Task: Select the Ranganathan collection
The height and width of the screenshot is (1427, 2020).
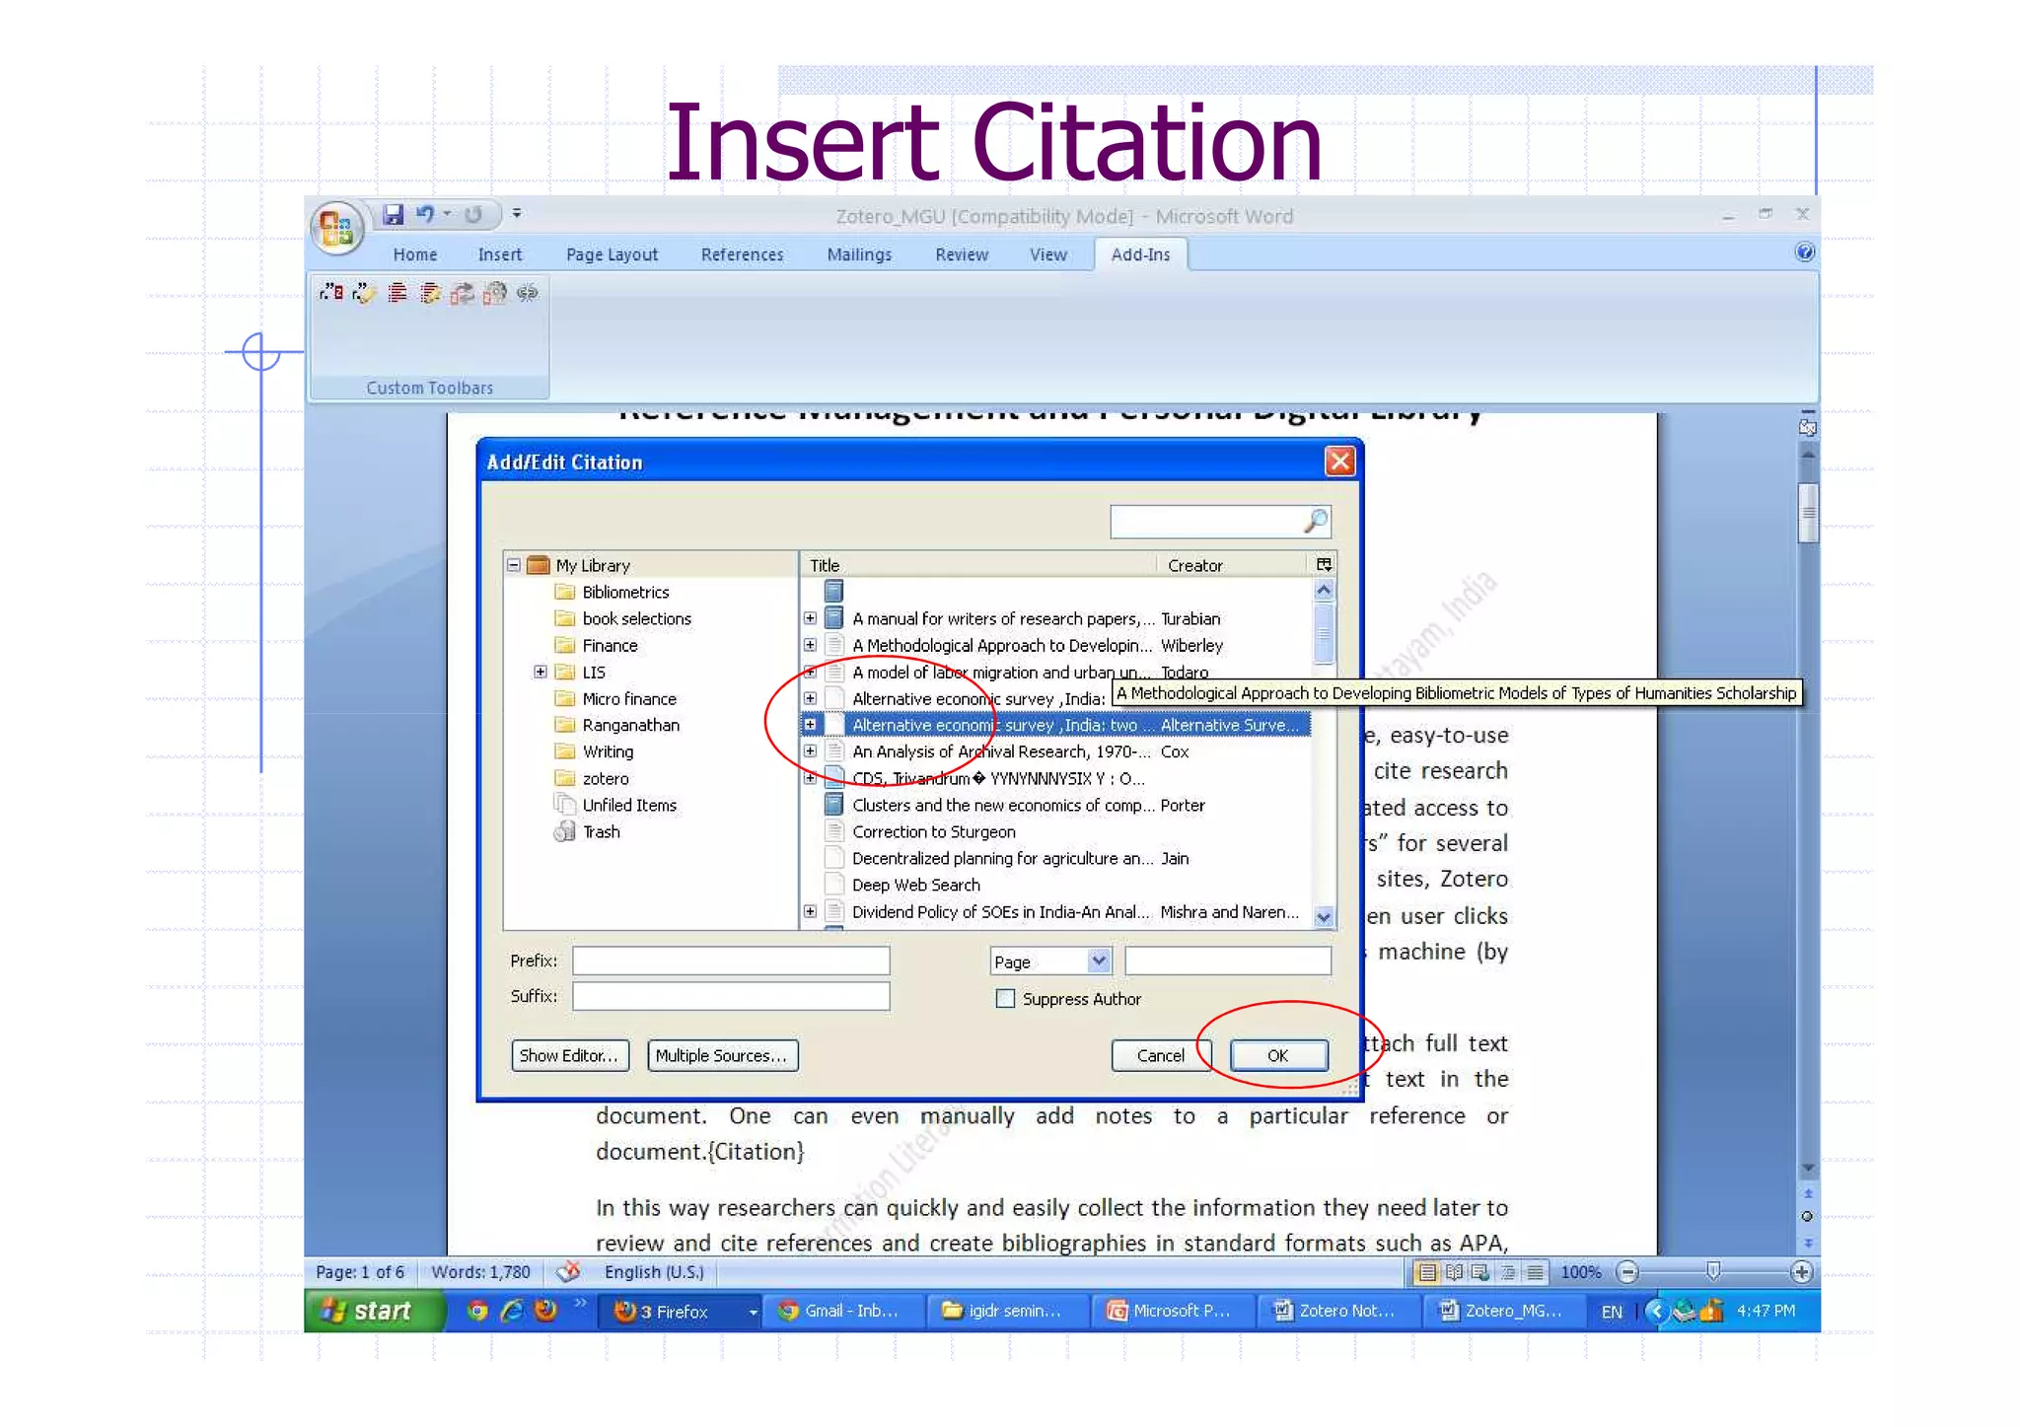Action: pyautogui.click(x=630, y=725)
